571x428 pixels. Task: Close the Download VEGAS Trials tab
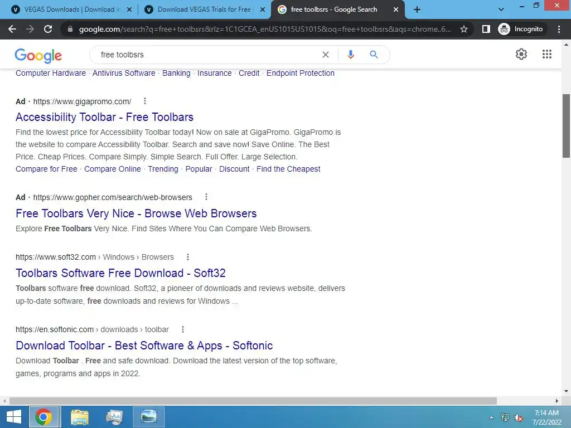[262, 10]
